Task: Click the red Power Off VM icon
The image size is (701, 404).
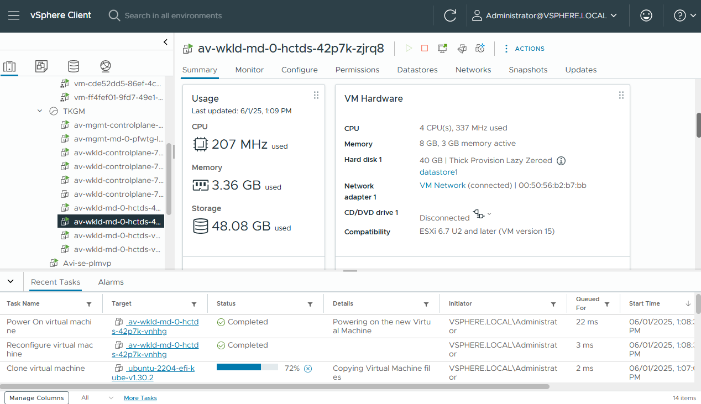Action: (x=425, y=49)
